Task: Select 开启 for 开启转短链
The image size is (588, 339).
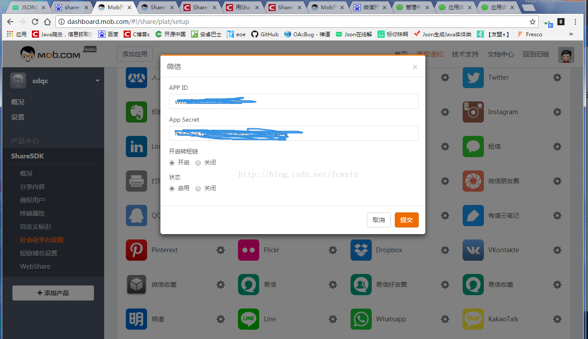Action: (x=172, y=162)
